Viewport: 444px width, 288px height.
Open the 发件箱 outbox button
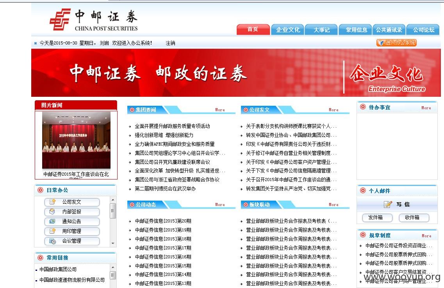coord(377,217)
